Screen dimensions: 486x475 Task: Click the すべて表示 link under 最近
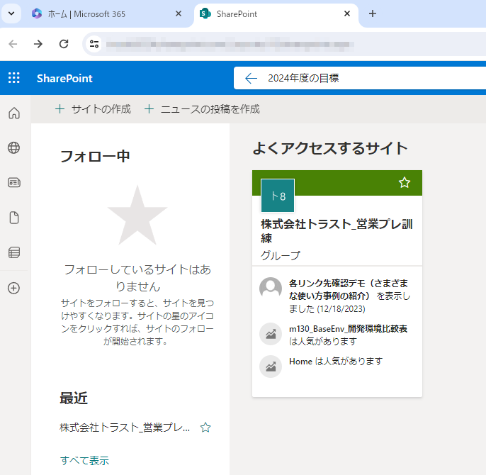tap(84, 460)
